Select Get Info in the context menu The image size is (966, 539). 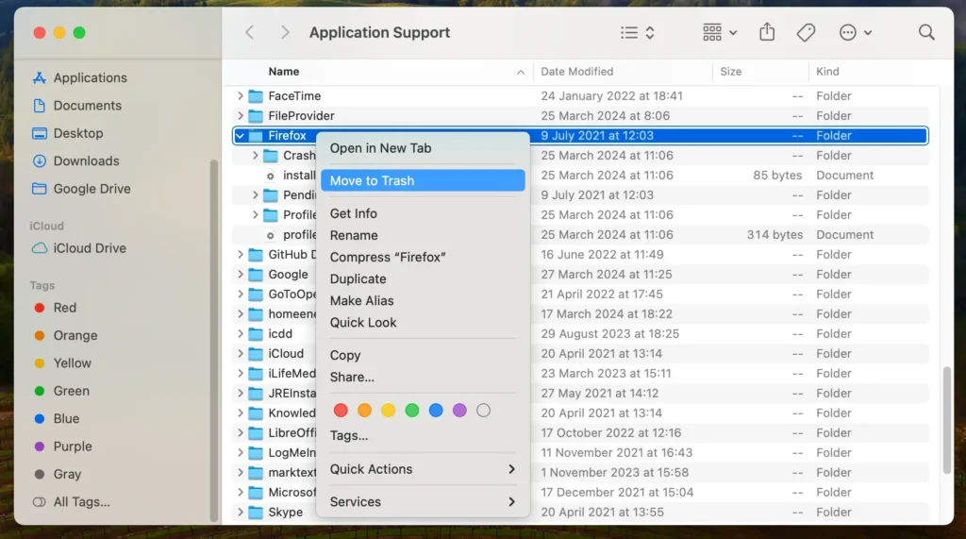point(354,213)
